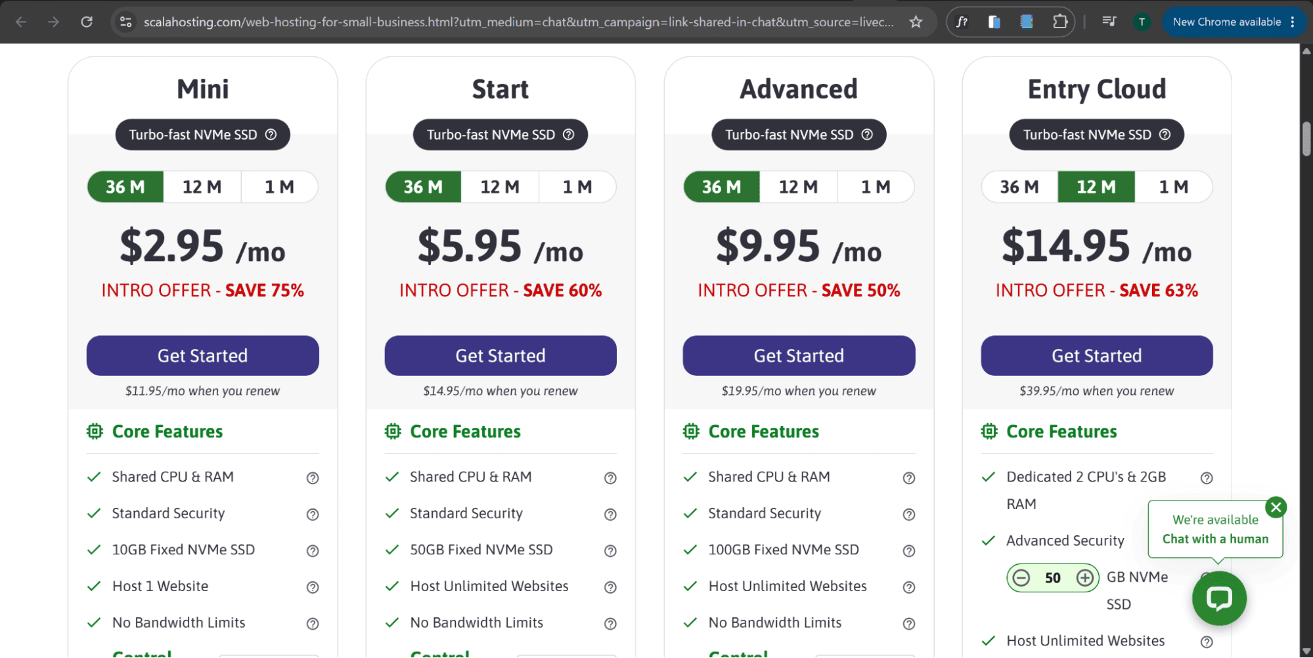Open help for Mini's No Bandwidth Limits
The width and height of the screenshot is (1313, 658).
313,624
